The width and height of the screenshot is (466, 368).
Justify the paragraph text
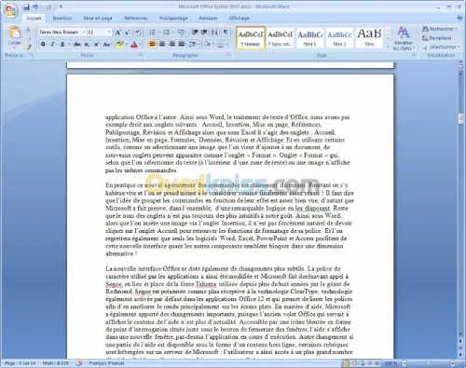click(x=182, y=44)
